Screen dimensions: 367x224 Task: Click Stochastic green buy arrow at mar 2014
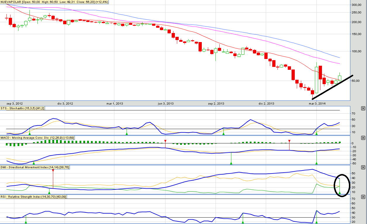317,133
